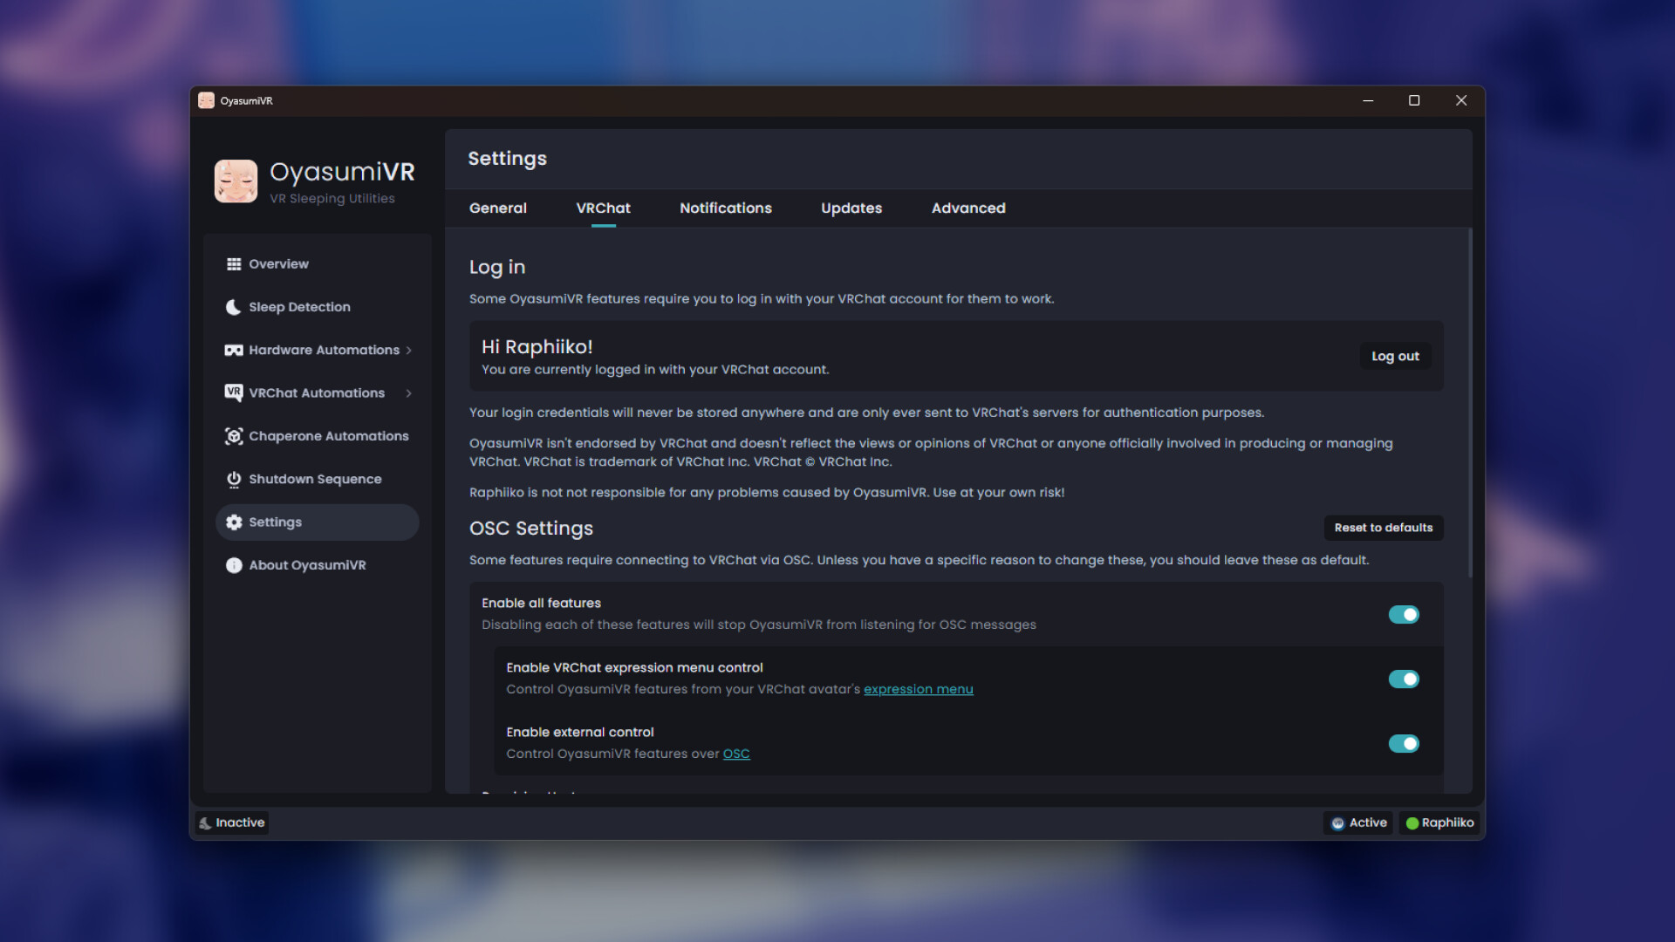Open Chaperone Automations via its boundary icon
The height and width of the screenshot is (942, 1675).
(233, 436)
